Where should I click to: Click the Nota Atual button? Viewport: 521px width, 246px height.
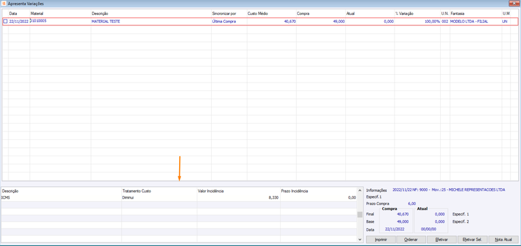(x=503, y=239)
